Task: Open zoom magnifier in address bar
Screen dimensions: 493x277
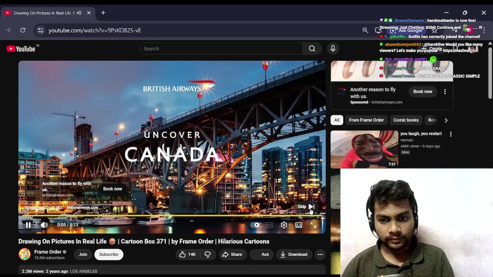Action: coord(365,30)
